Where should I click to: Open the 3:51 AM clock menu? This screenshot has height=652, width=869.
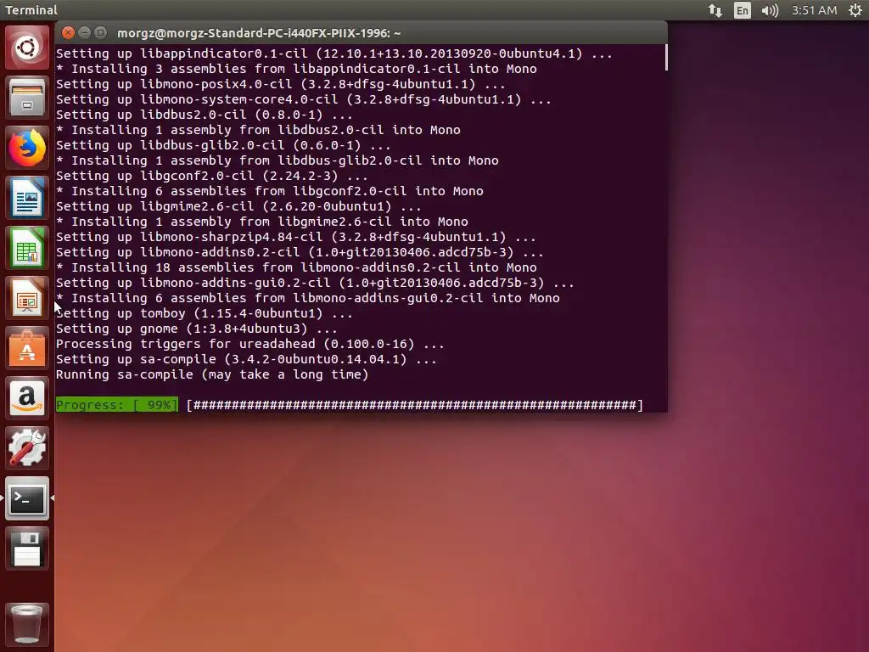click(x=814, y=10)
